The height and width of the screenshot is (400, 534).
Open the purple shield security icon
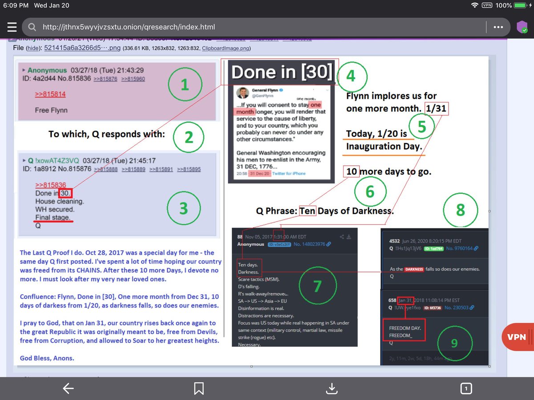click(x=522, y=27)
